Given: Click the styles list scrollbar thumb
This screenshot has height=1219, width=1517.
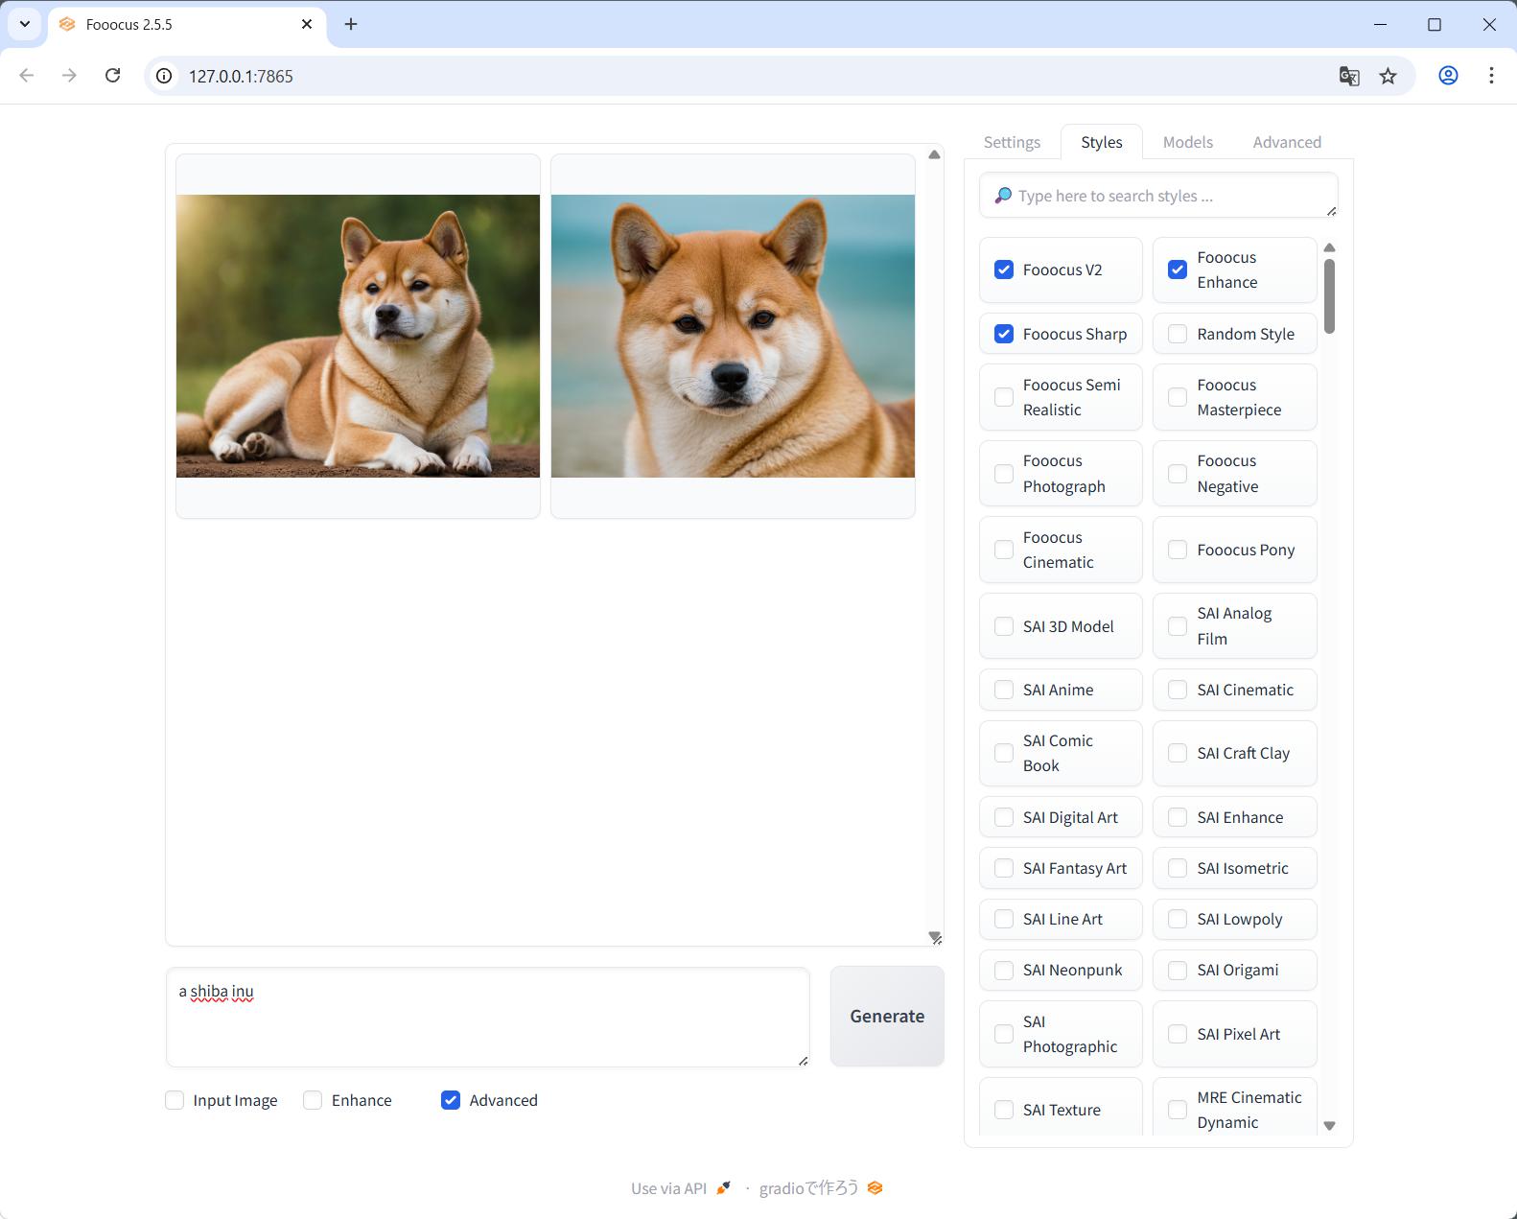Looking at the screenshot, I should [1329, 296].
